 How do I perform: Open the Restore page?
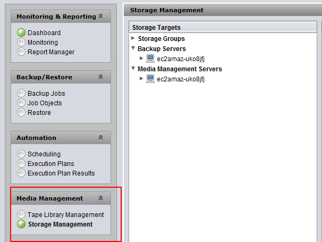pyautogui.click(x=39, y=113)
